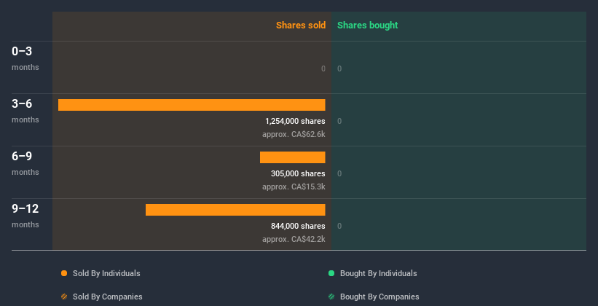Toggle the Sold By Companies legend label
The image size is (598, 306).
(107, 297)
